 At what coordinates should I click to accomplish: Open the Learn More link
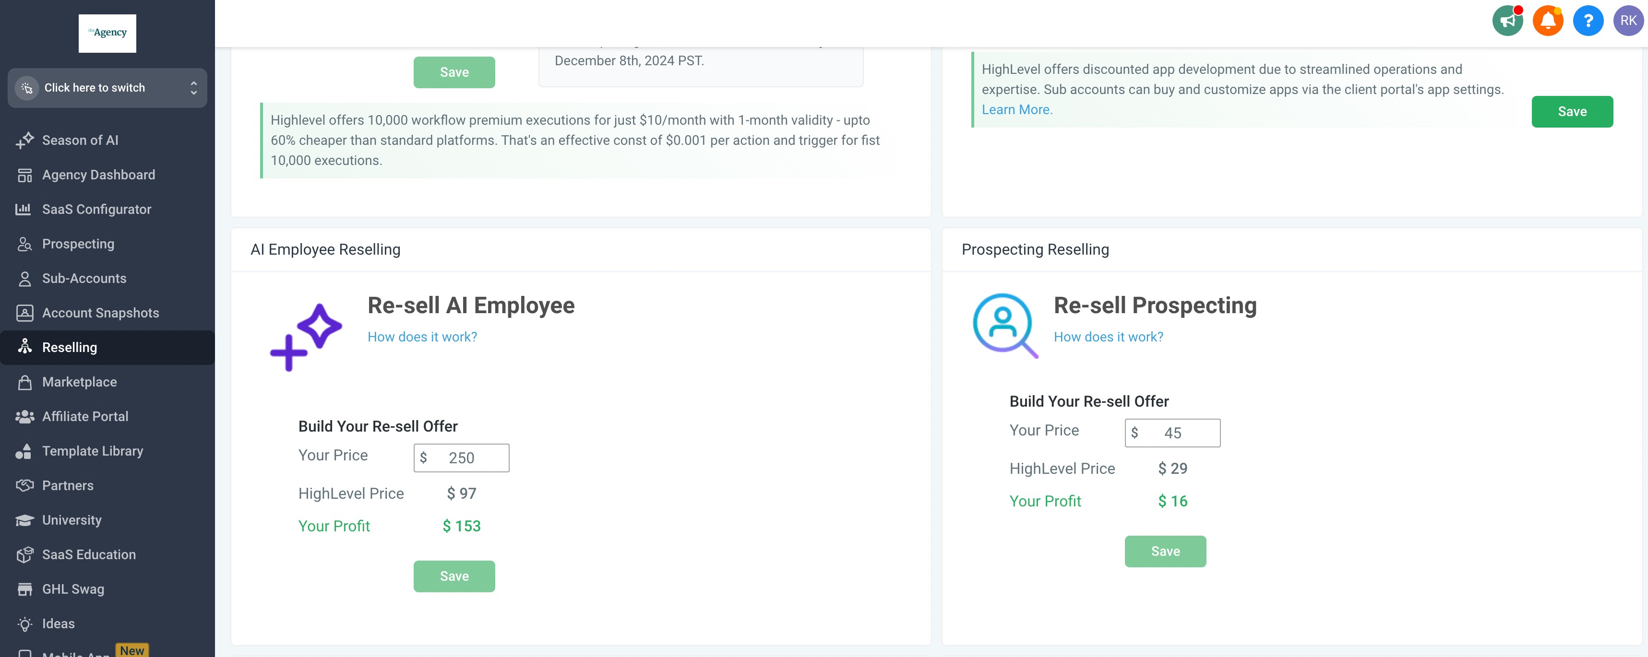1017,110
